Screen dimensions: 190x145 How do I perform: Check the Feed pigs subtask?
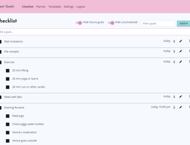8,116
